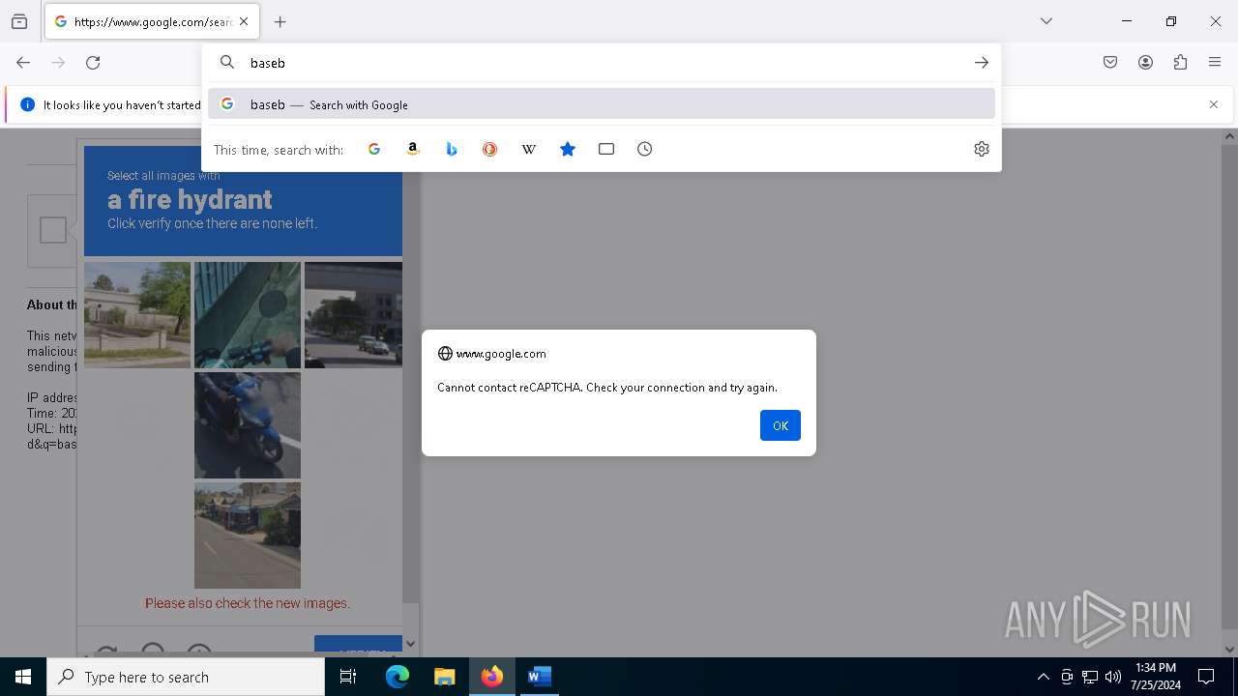
Task: Select the baseb Search with Google suggestion
Action: coord(602,104)
